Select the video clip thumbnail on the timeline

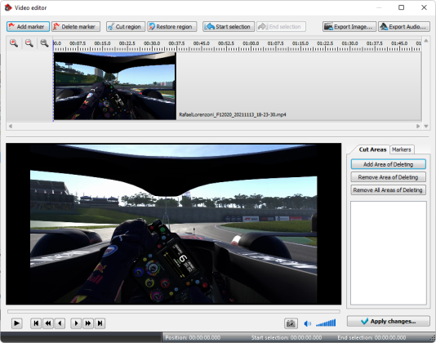point(115,86)
